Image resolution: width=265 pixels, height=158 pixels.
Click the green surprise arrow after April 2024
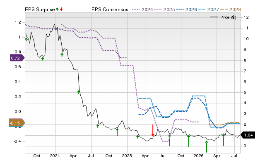tap(78, 92)
